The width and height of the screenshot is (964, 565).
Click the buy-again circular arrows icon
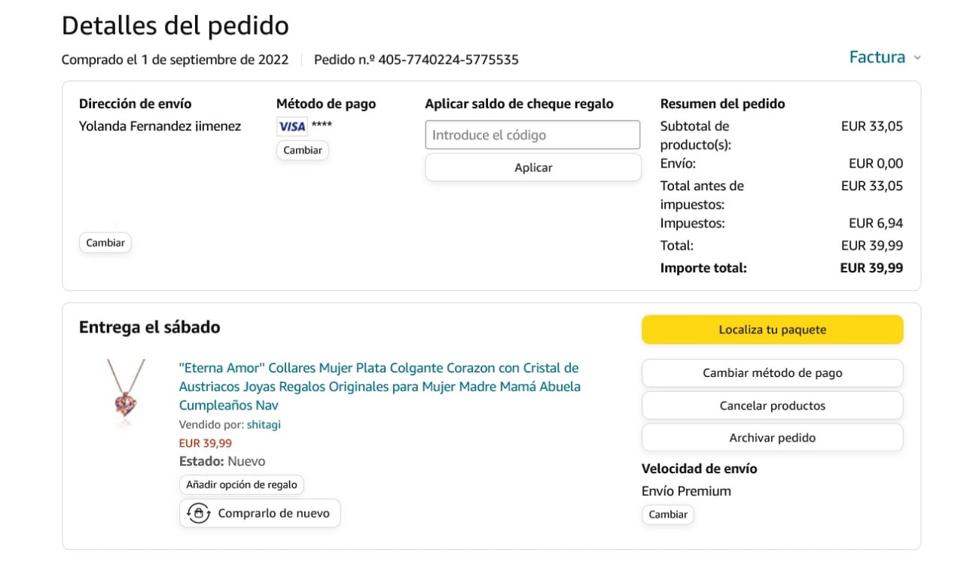tap(198, 514)
